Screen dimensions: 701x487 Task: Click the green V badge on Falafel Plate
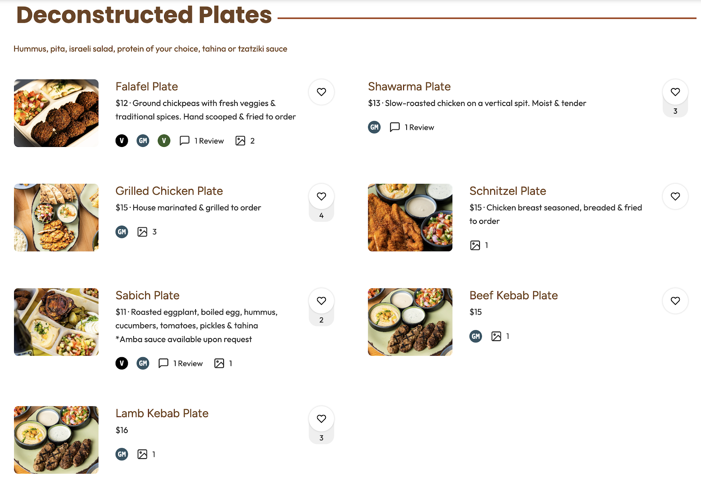(164, 141)
